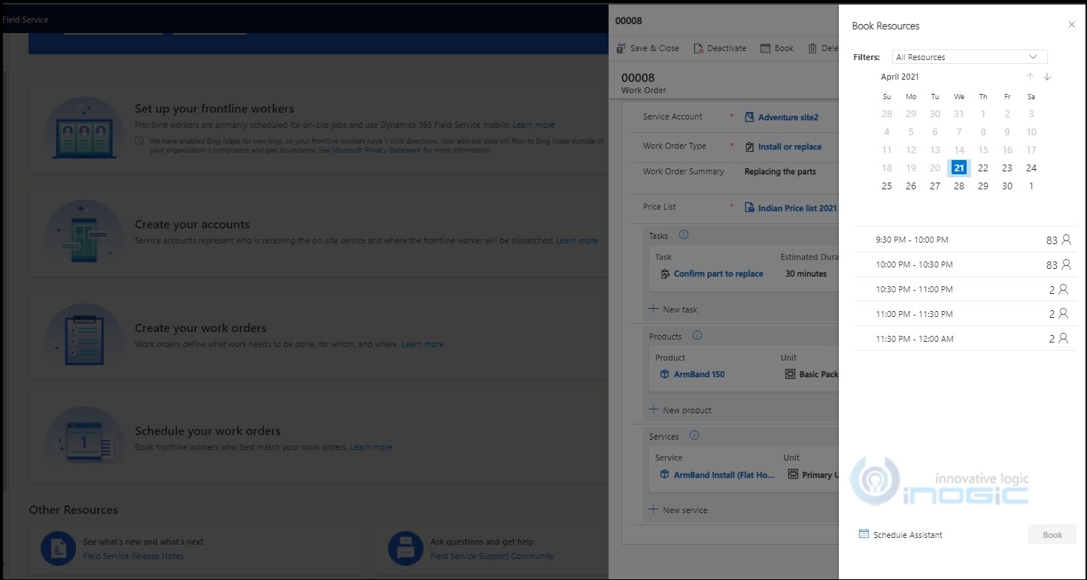Viewport: 1087px width, 580px height.
Task: Click the frontline workers illustration
Action: pyautogui.click(x=84, y=128)
